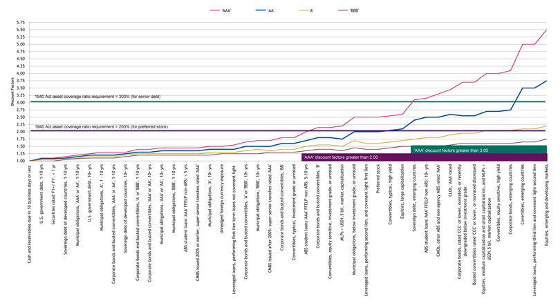Select the blue 'AA' legend entry

[x=265, y=10]
